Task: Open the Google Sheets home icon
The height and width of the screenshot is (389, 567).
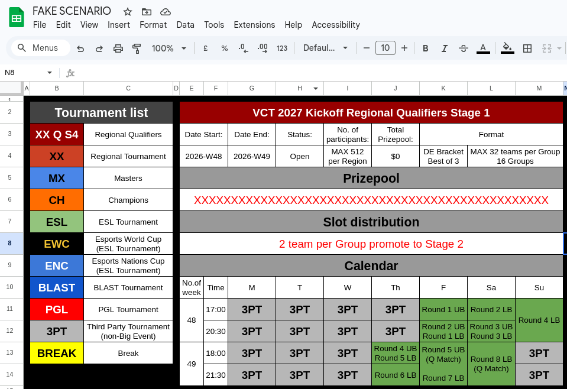Action: click(17, 18)
